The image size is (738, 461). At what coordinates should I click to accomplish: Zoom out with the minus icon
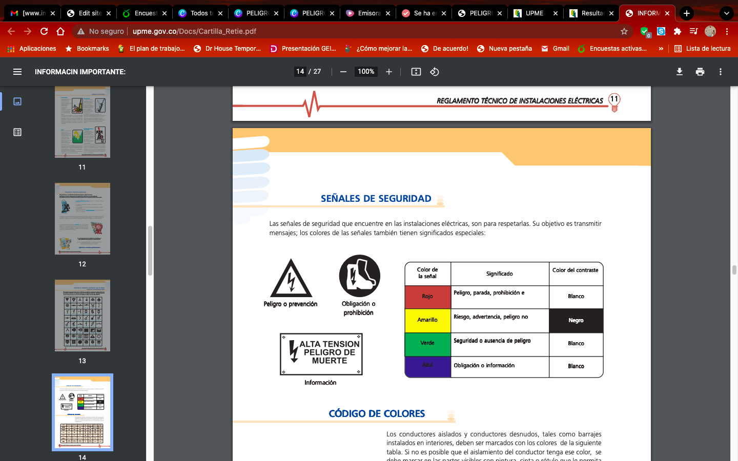[343, 72]
